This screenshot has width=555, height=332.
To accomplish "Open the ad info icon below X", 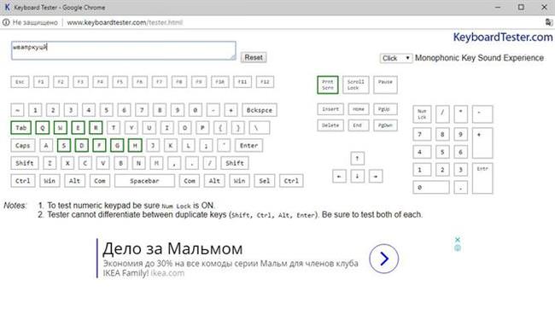I will click(458, 248).
